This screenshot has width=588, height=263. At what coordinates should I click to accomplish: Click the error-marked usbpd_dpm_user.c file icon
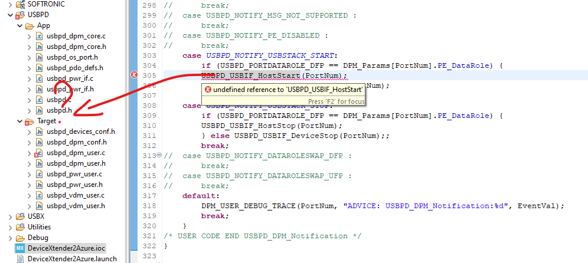(x=38, y=153)
